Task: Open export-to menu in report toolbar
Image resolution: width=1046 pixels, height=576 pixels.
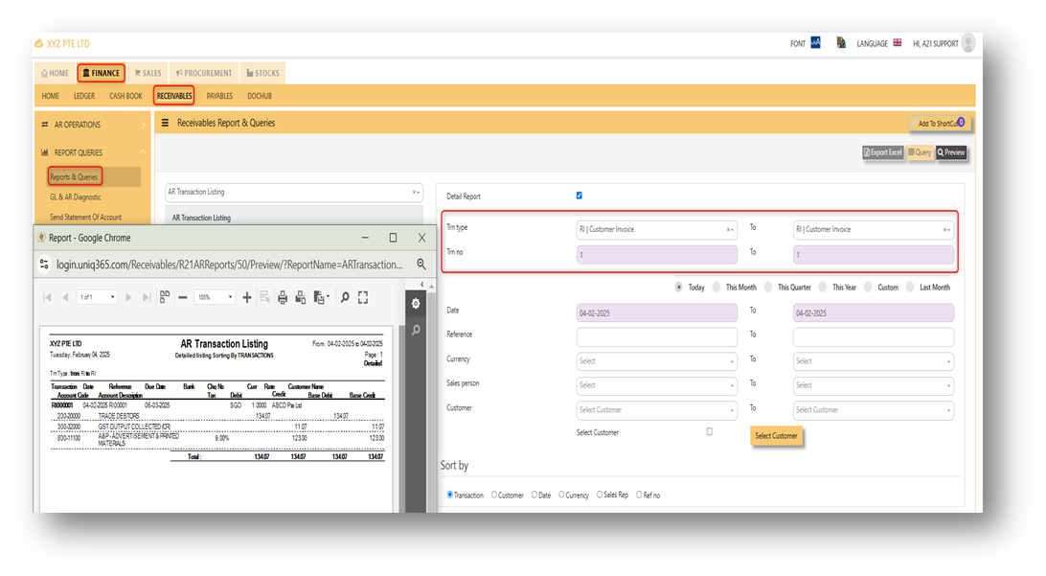Action: point(321,298)
